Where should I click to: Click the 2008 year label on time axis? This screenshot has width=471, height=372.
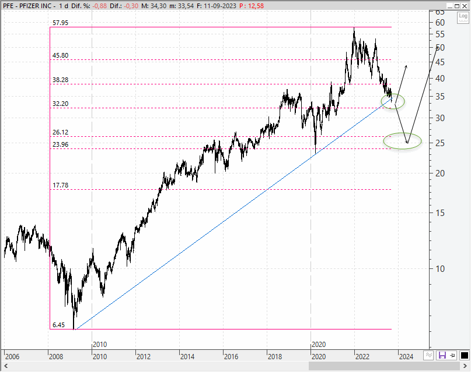click(x=56, y=357)
